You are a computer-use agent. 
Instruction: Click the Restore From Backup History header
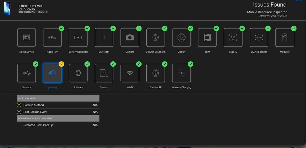(x=58, y=118)
